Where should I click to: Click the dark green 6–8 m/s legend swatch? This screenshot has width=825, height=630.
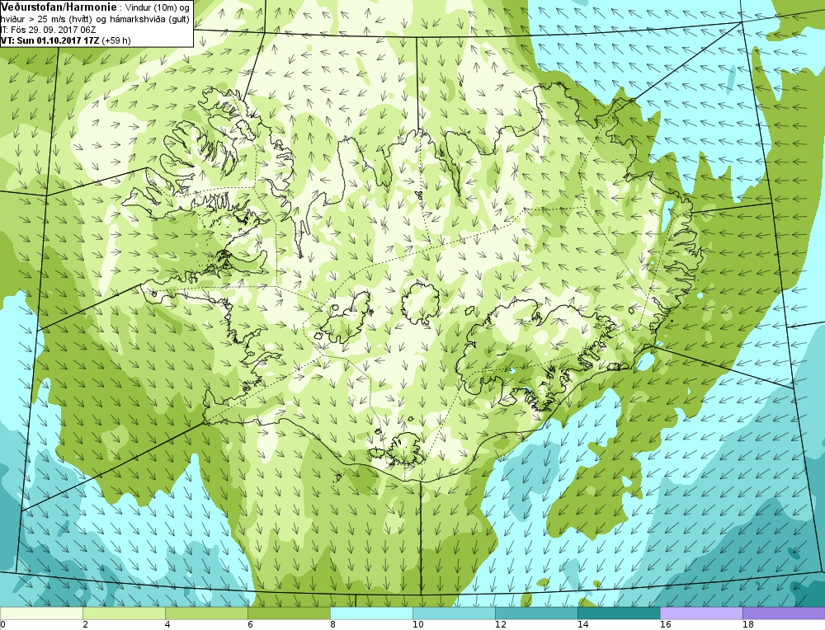[x=289, y=614]
